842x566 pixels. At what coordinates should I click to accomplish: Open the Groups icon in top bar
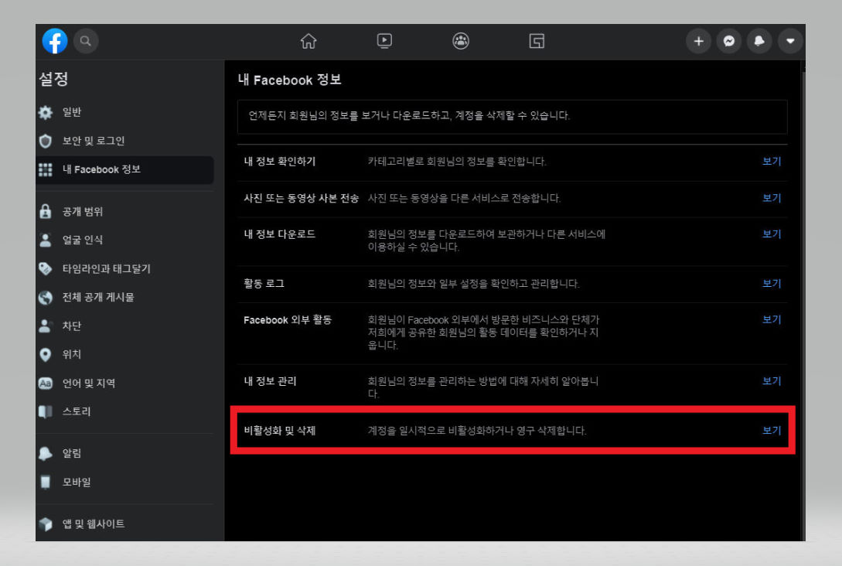(x=461, y=41)
